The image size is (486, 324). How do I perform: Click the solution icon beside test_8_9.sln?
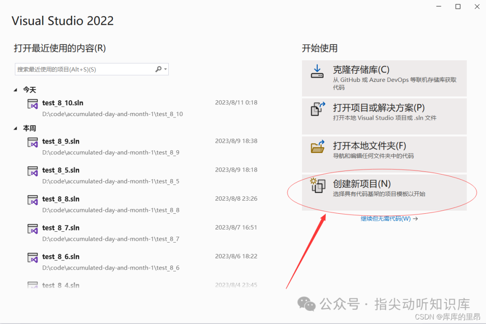pos(32,142)
